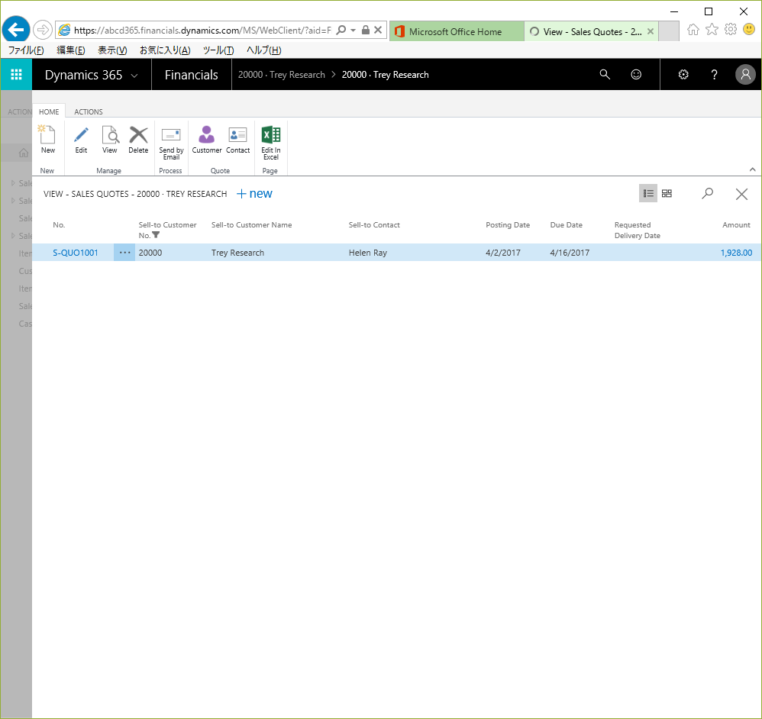Open the user account avatar
Viewport: 762px width, 719px height.
745,74
